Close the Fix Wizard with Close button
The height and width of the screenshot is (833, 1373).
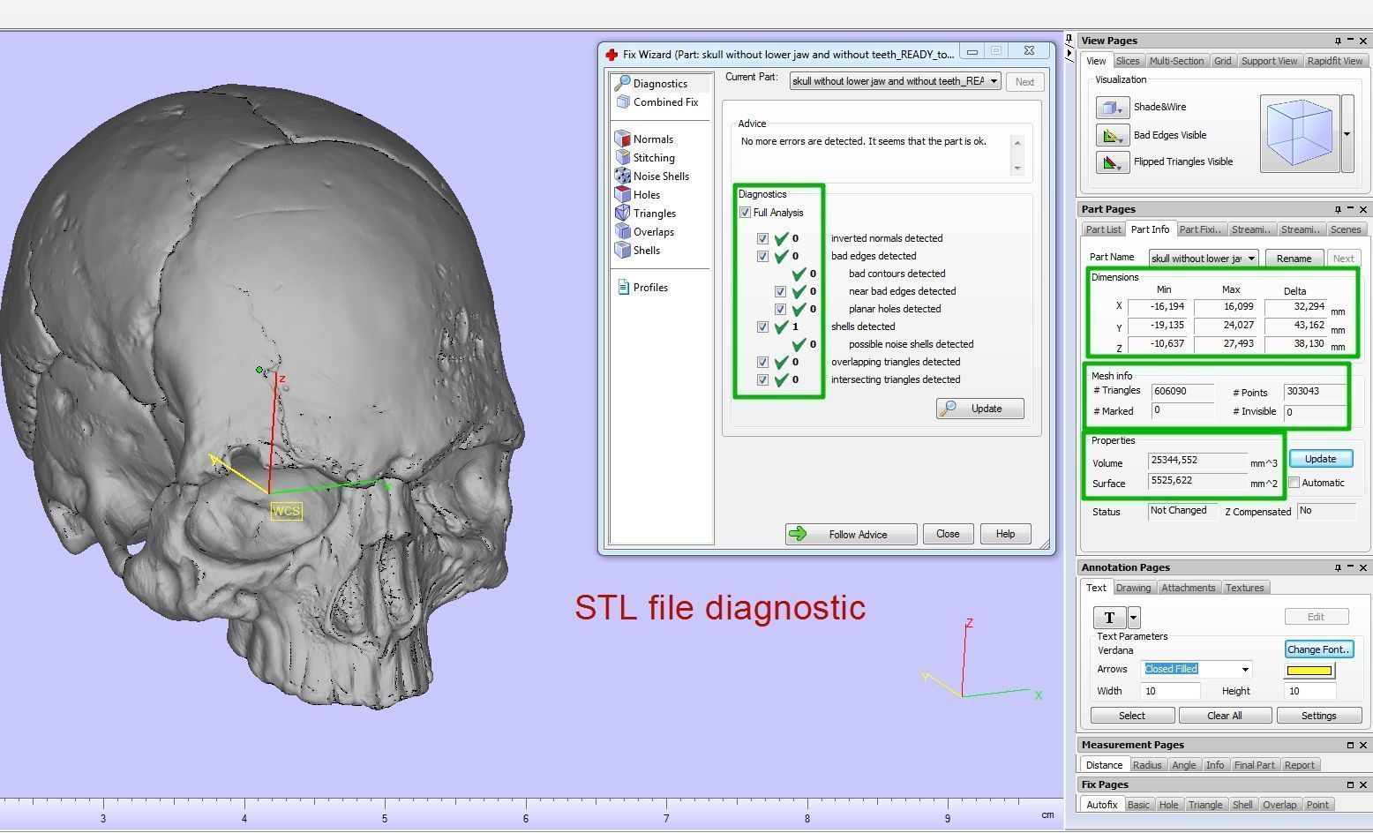pyautogui.click(x=948, y=534)
